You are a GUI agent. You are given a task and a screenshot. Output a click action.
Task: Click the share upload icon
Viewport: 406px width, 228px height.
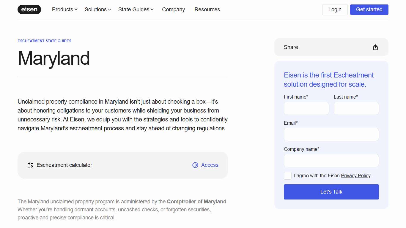375,47
